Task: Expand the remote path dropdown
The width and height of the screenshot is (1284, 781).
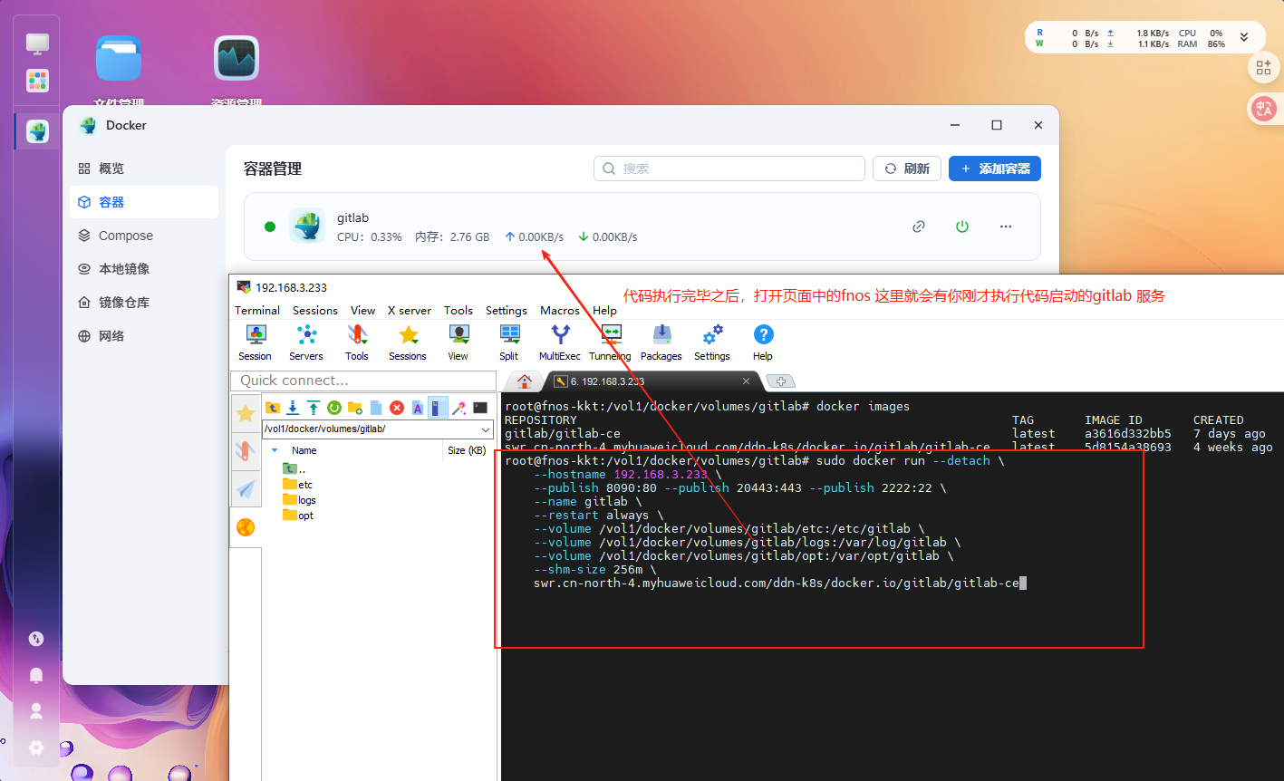Action: point(485,429)
